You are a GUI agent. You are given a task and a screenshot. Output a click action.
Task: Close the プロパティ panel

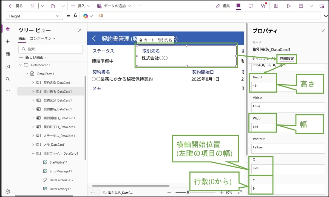tap(323, 30)
